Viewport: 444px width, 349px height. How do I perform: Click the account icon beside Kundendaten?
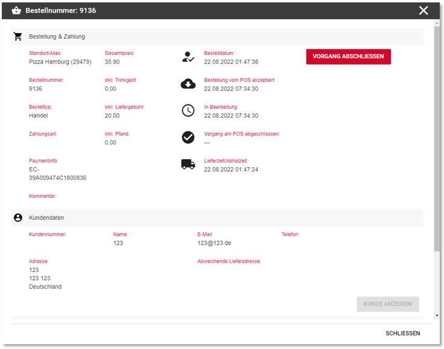18,217
